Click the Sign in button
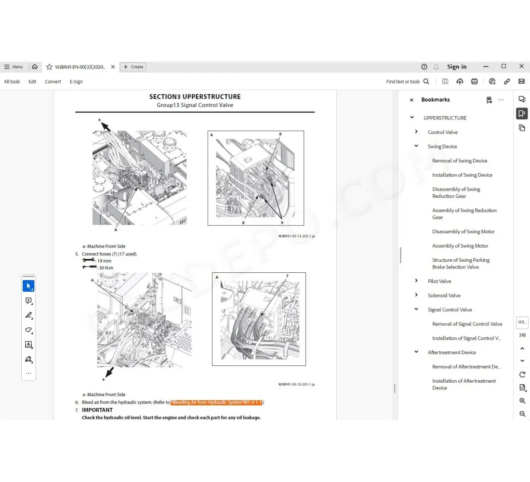This screenshot has width=530, height=482. tap(456, 67)
